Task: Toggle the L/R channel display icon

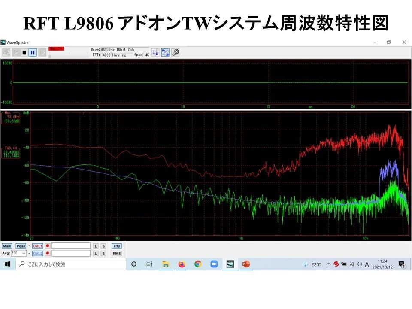Action: pyautogui.click(x=155, y=52)
